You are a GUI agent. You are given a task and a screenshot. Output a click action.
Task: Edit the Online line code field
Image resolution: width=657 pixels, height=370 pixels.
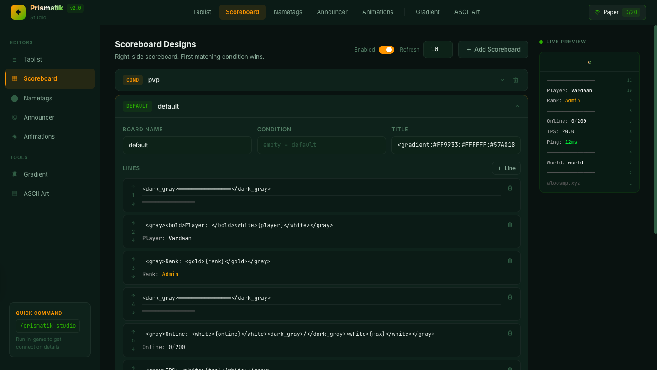pyautogui.click(x=321, y=334)
